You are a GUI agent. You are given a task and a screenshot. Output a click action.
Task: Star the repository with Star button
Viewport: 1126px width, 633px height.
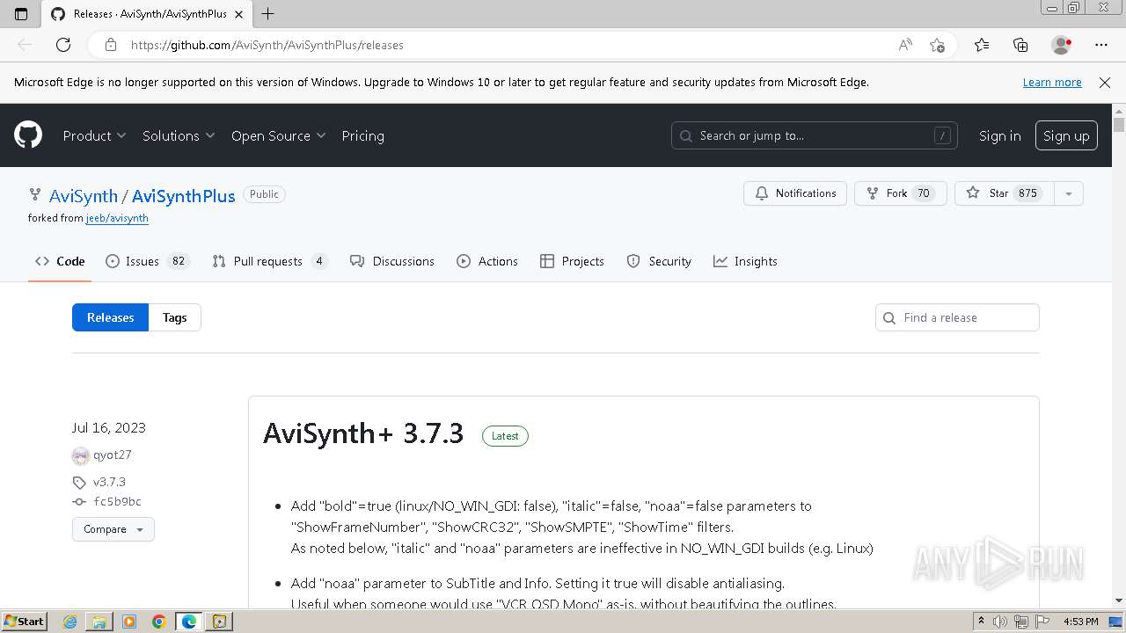pyautogui.click(x=1004, y=193)
